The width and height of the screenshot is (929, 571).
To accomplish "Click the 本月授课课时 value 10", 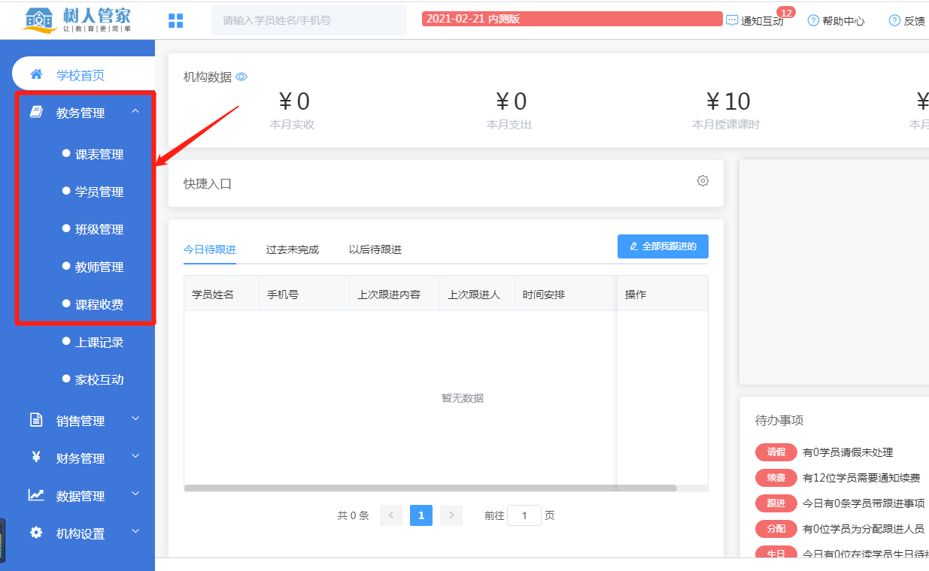I will coord(727,101).
